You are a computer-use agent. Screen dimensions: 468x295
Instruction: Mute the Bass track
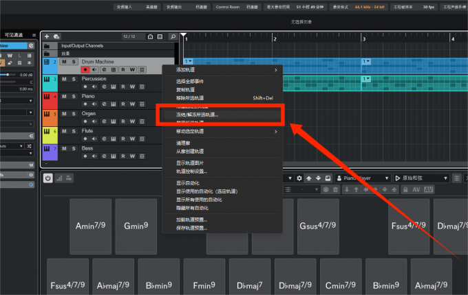click(64, 148)
